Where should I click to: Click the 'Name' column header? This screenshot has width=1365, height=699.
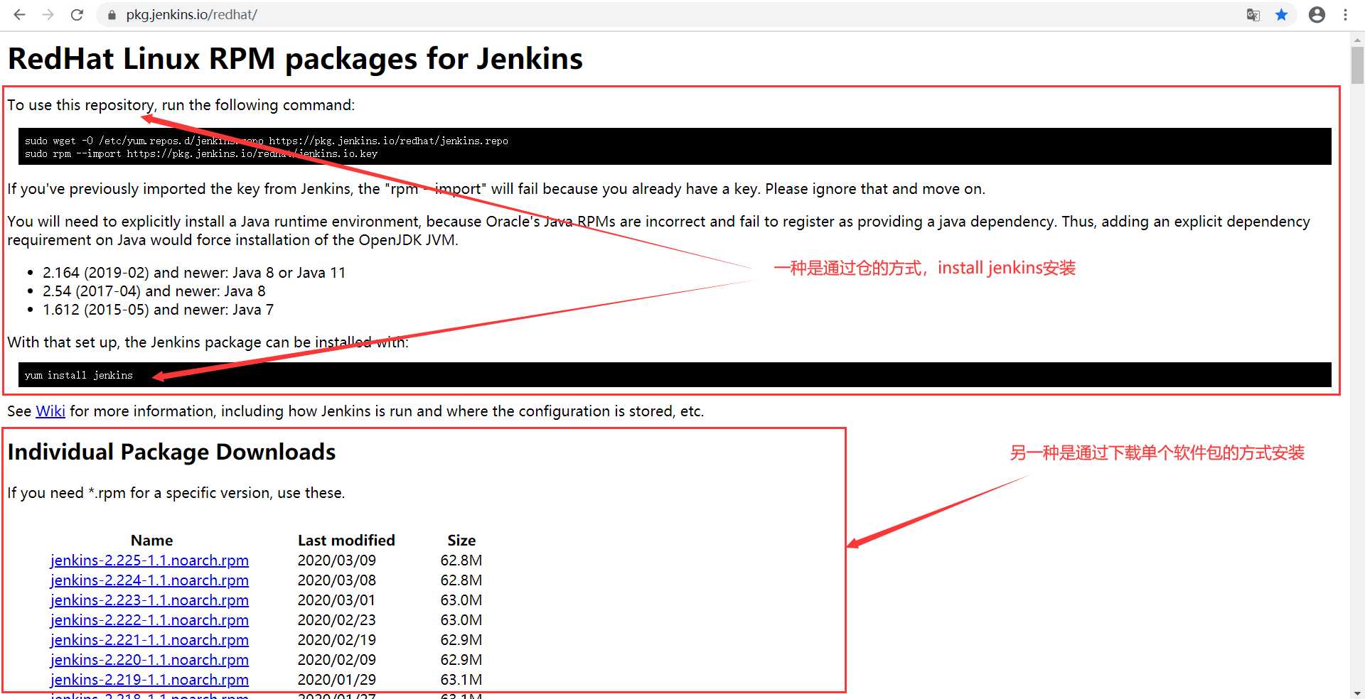151,541
